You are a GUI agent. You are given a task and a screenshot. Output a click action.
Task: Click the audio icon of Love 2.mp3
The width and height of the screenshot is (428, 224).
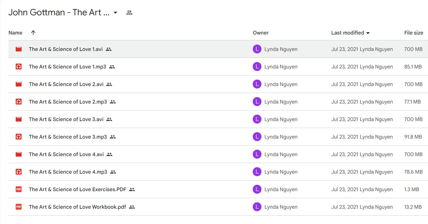19,102
